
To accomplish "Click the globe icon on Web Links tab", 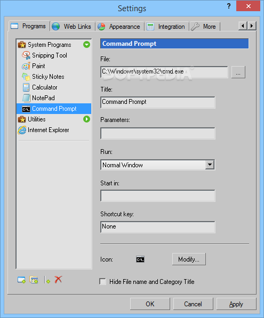I will (55, 27).
